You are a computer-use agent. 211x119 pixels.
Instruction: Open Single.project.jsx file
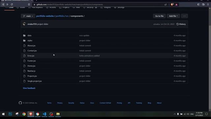pos(34,81)
